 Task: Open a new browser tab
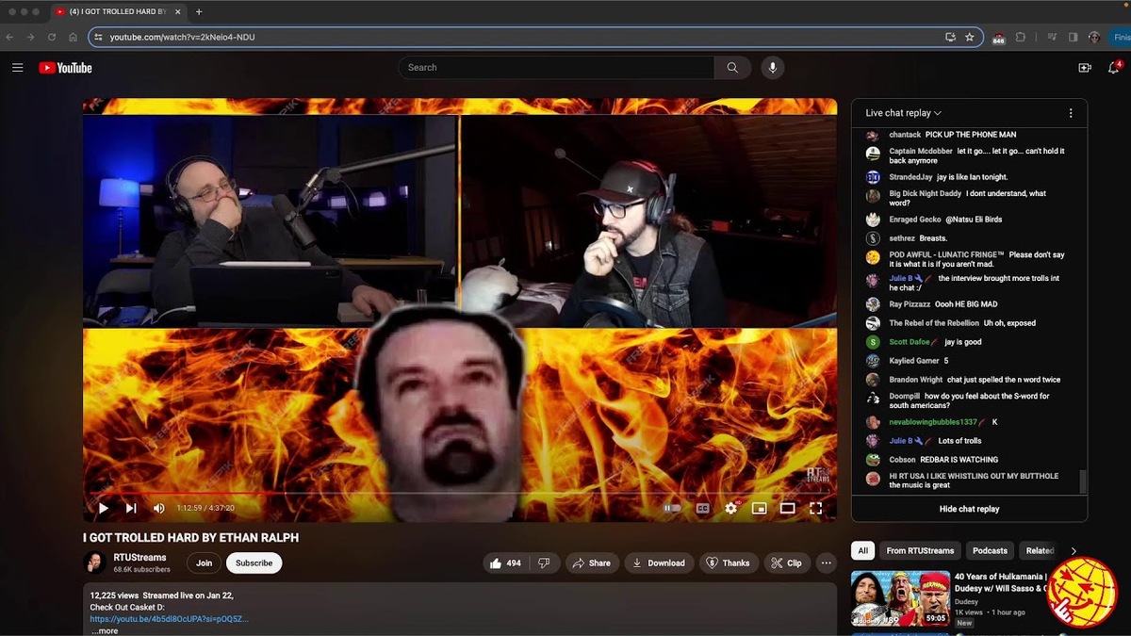point(199,11)
